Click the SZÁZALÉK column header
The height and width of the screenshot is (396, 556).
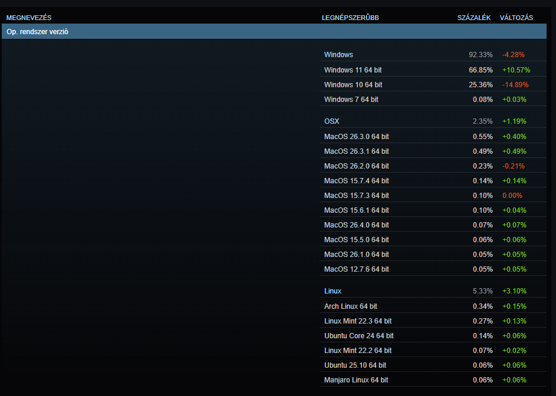473,18
